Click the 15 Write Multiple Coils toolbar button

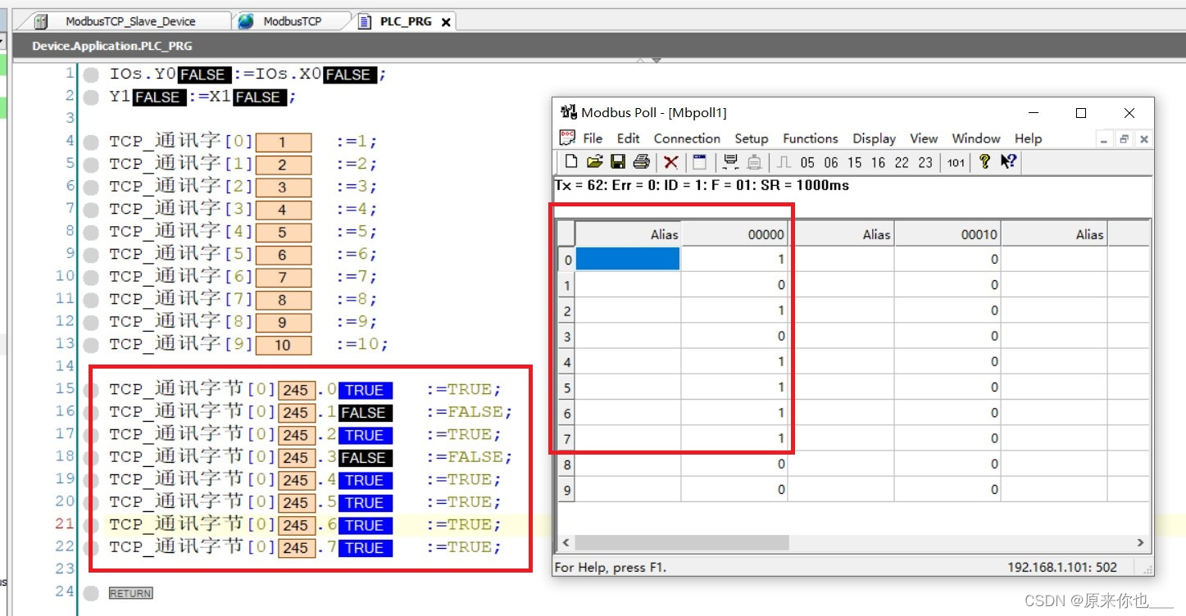tap(855, 162)
